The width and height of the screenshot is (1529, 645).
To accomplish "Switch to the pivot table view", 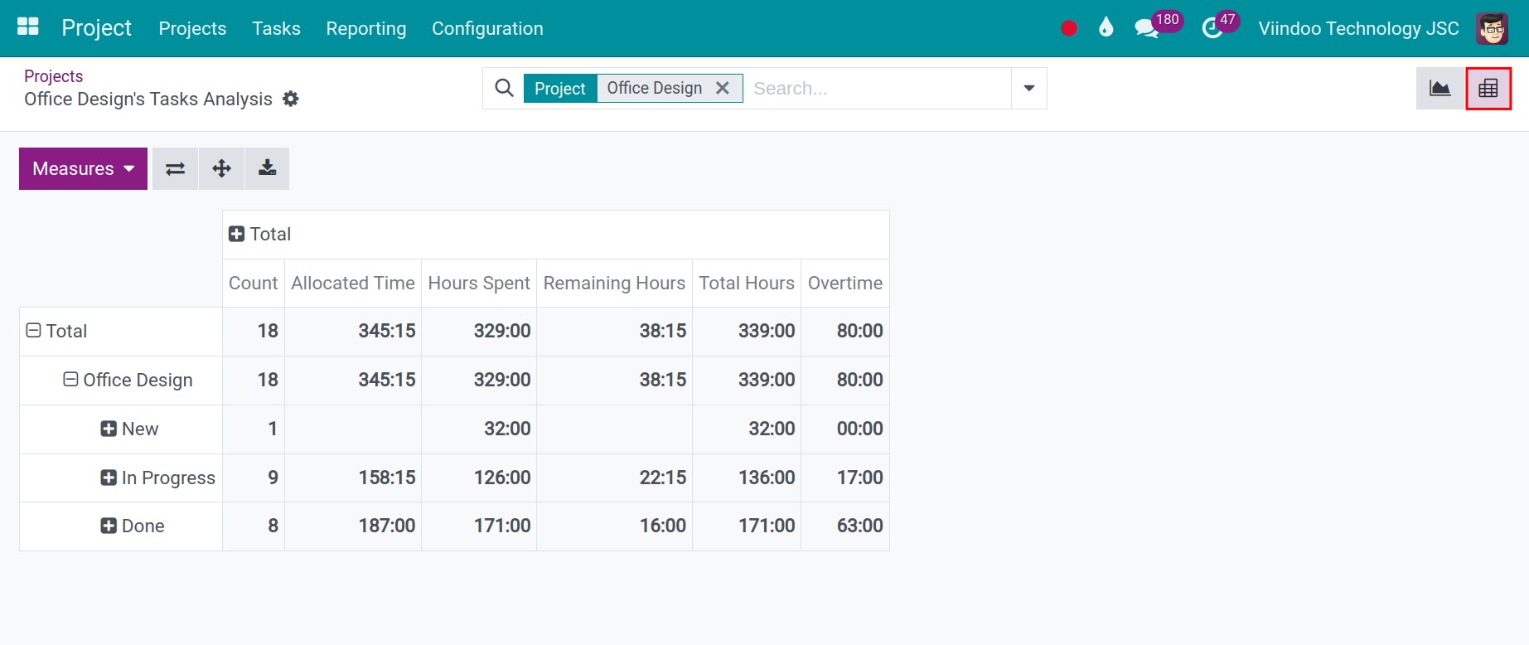I will coord(1488,88).
